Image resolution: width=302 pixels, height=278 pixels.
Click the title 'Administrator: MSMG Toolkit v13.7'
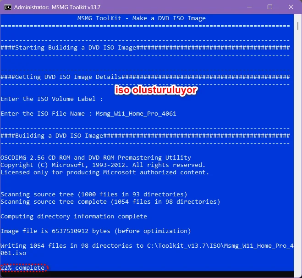point(57,7)
